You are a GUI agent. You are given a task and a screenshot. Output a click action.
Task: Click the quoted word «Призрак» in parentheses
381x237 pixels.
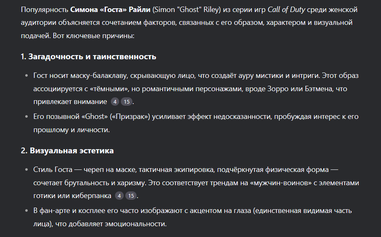(x=130, y=117)
